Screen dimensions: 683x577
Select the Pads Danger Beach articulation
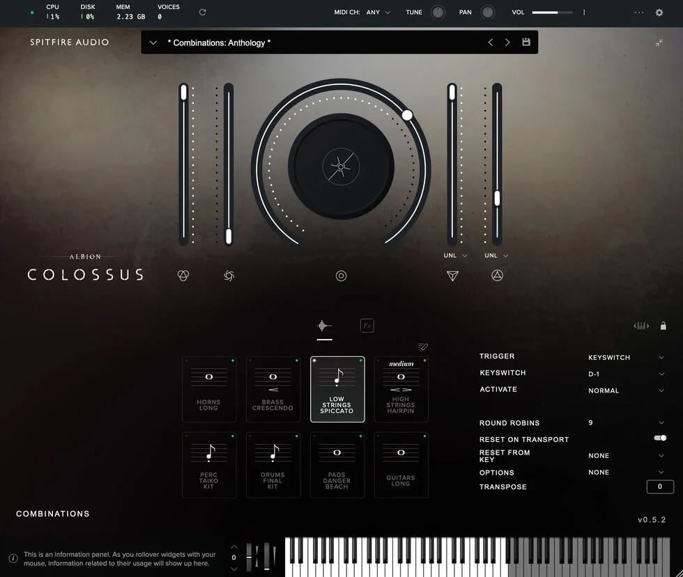(337, 465)
